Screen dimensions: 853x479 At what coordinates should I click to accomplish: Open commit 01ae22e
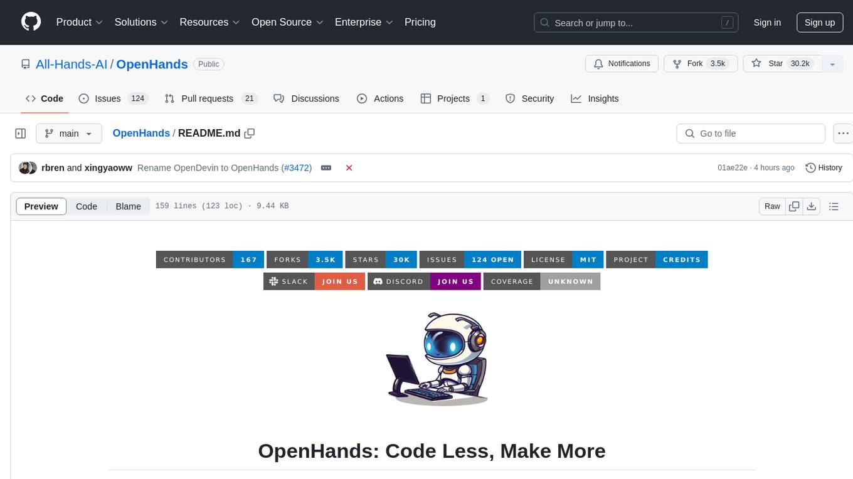(733, 167)
